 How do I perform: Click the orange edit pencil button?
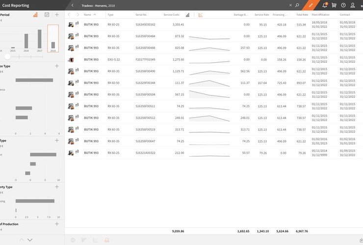[311, 5]
